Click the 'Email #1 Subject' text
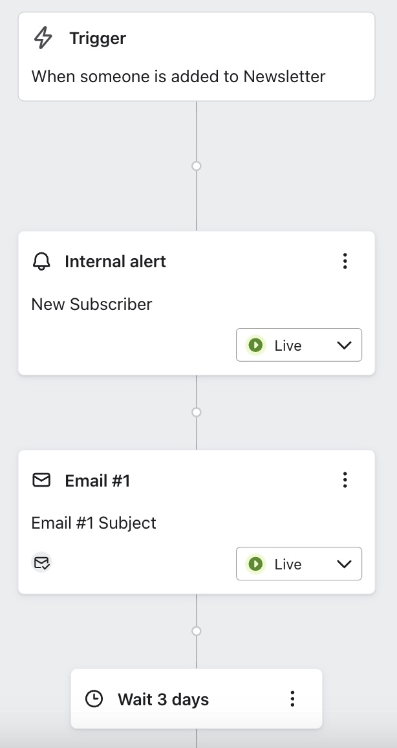 click(94, 523)
